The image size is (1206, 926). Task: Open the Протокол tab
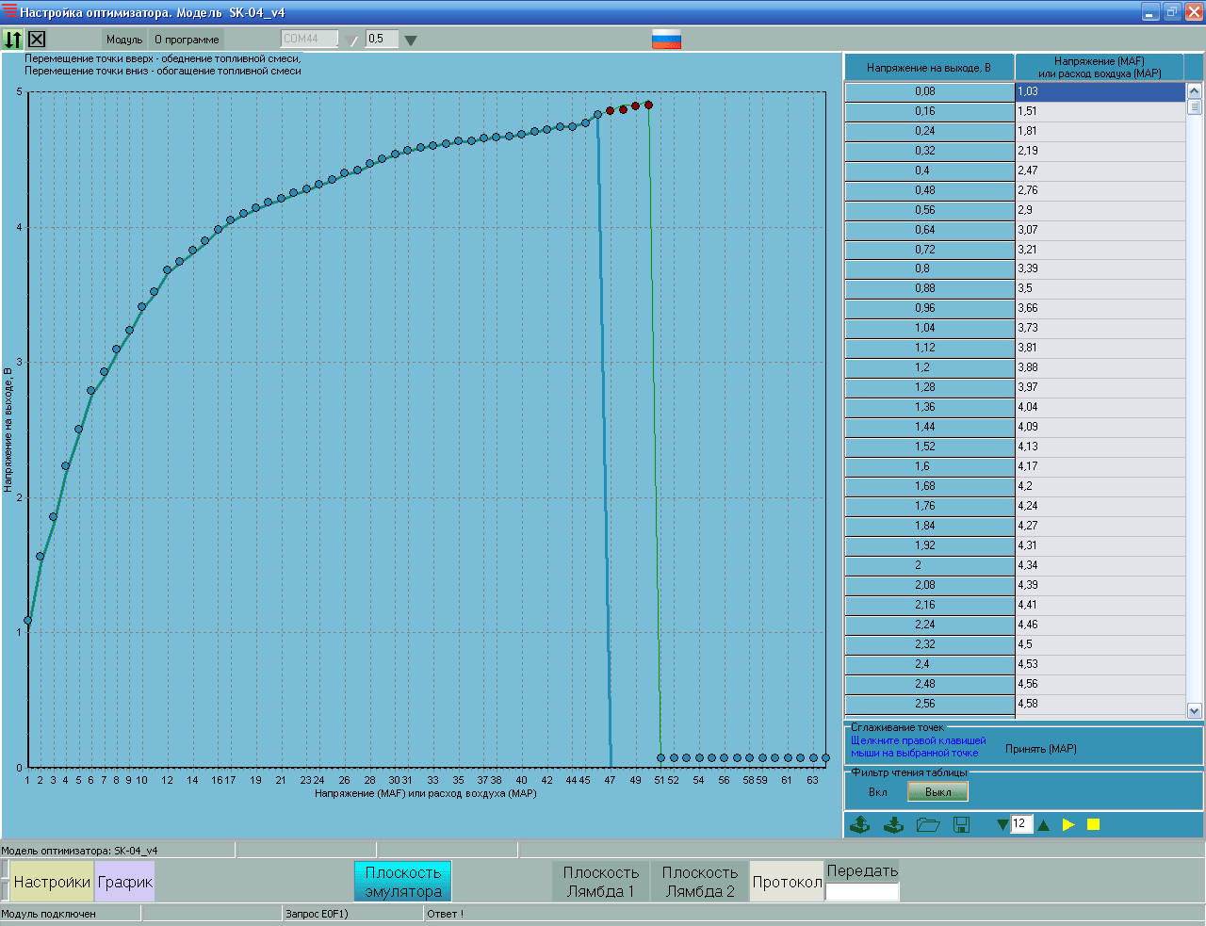[x=787, y=883]
